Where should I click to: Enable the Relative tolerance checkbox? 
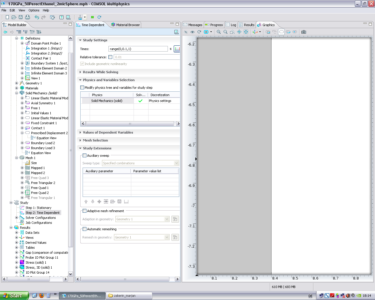(x=110, y=57)
